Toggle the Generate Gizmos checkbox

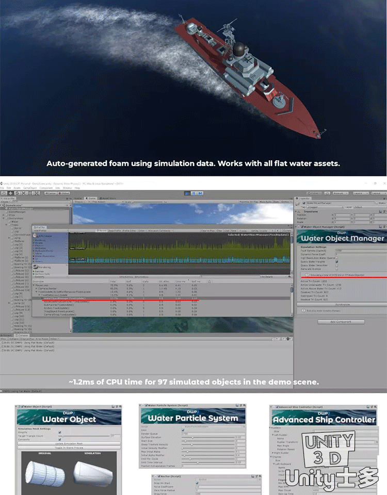(337, 269)
